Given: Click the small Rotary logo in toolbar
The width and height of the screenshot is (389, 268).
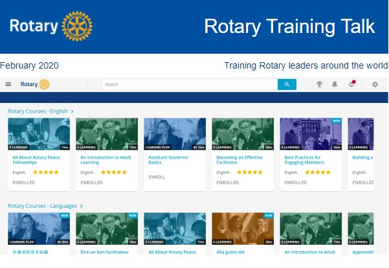Looking at the screenshot, I should [35, 84].
